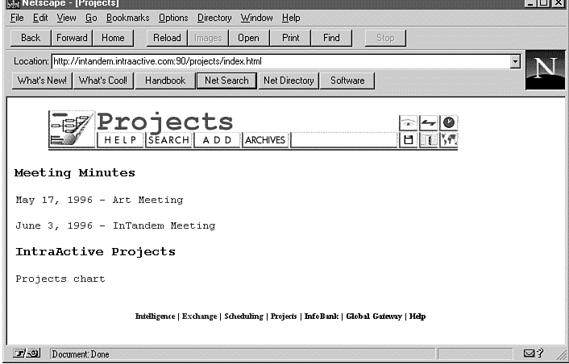Click the double-arrow exchange icon in banner

(x=429, y=123)
